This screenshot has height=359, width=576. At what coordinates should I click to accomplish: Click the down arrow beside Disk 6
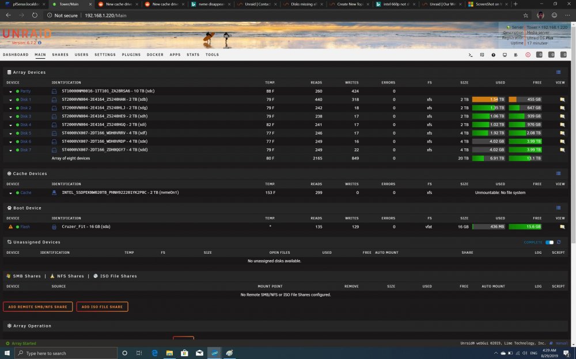(10, 142)
